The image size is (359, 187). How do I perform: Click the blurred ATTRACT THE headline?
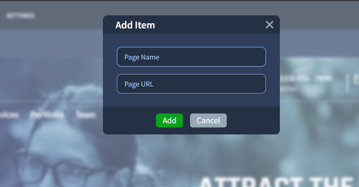coord(276,182)
